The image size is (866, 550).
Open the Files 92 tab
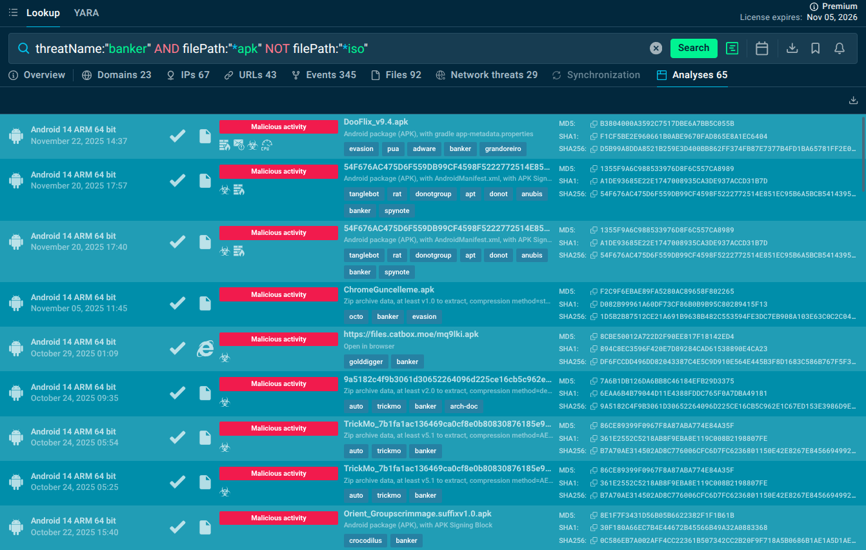pos(396,75)
